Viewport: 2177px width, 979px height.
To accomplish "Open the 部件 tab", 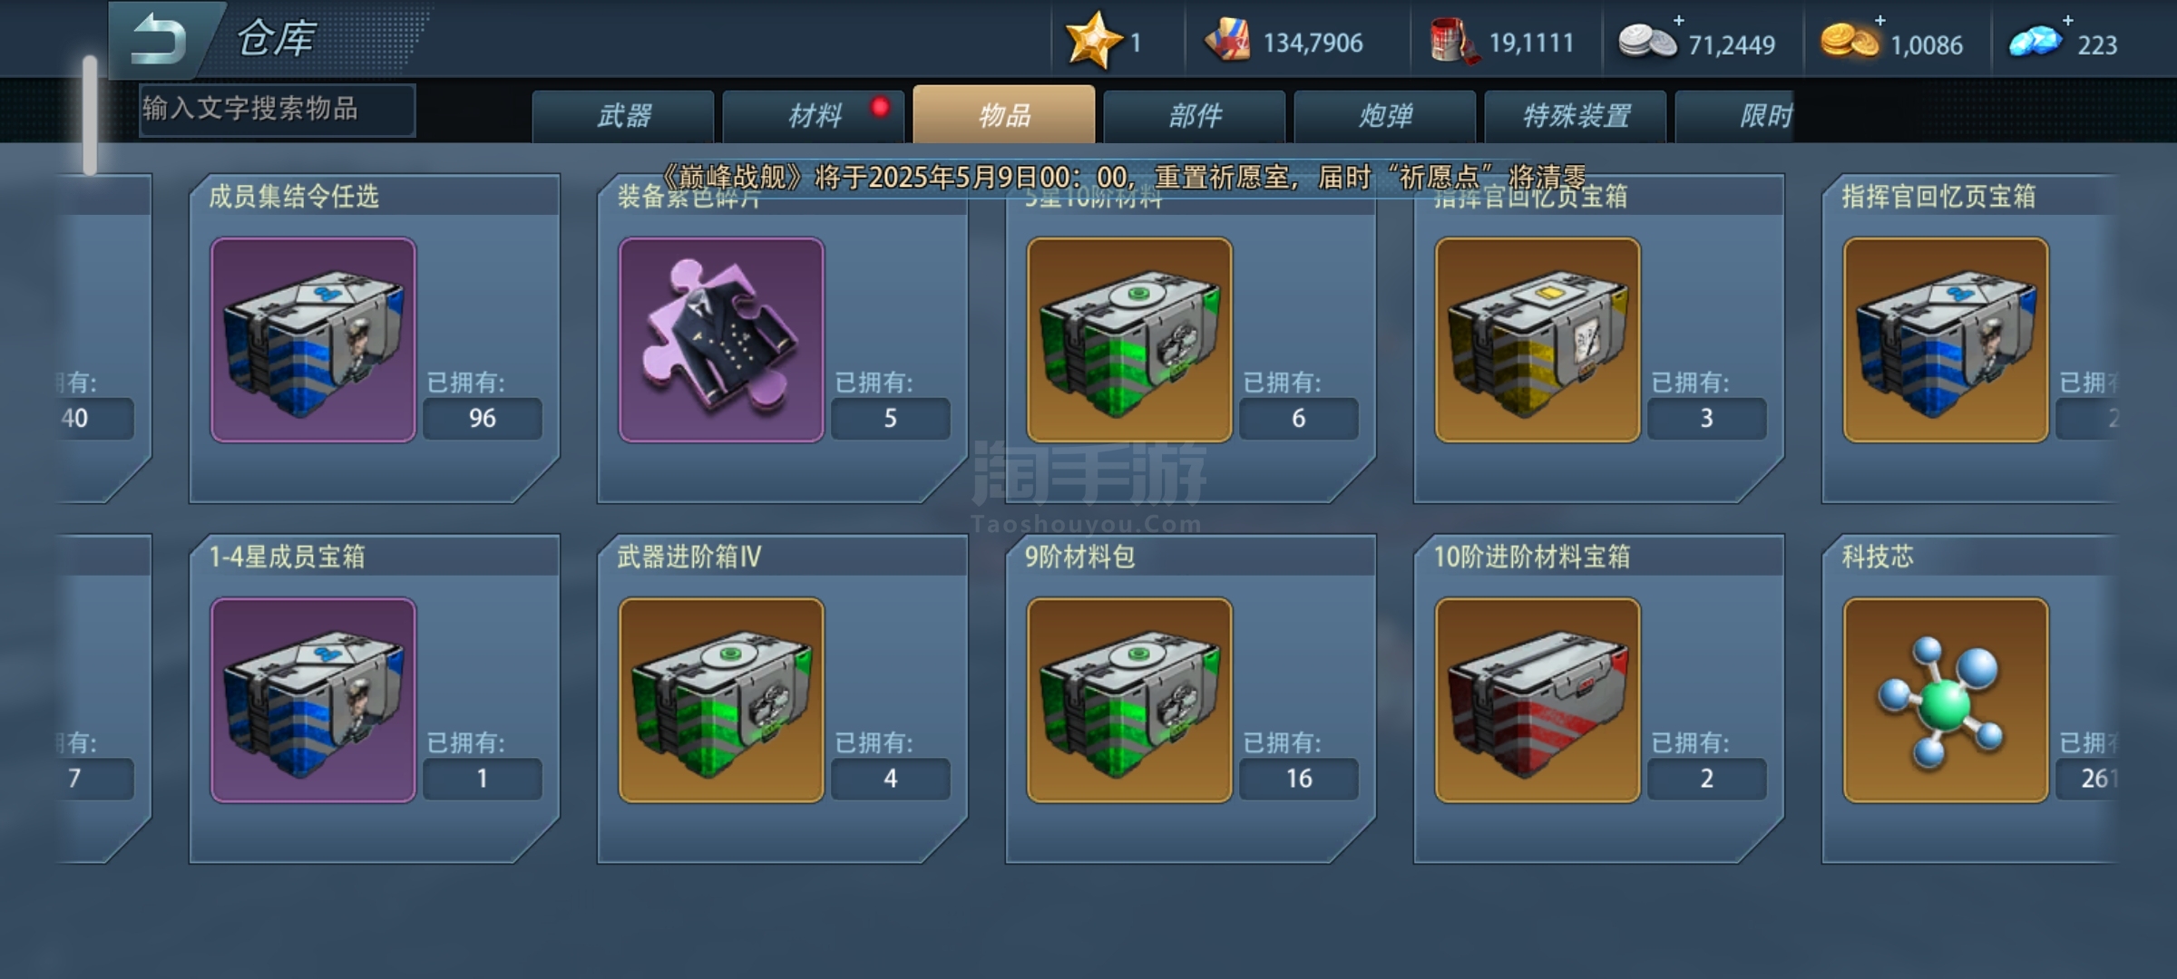I will (1195, 116).
